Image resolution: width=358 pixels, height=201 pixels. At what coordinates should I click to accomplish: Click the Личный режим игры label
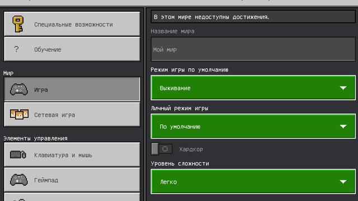[180, 108]
